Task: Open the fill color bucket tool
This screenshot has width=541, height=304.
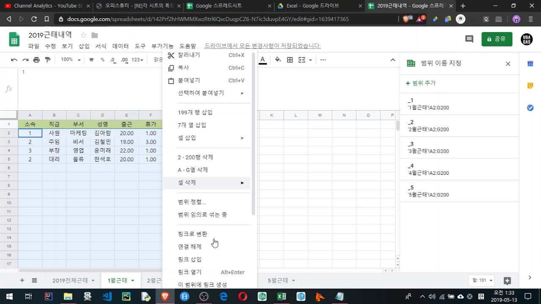Action: coord(278,60)
